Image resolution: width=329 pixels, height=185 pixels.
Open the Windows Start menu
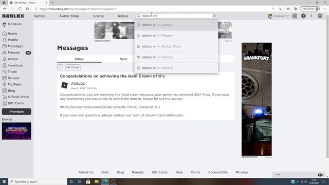(x=4, y=181)
